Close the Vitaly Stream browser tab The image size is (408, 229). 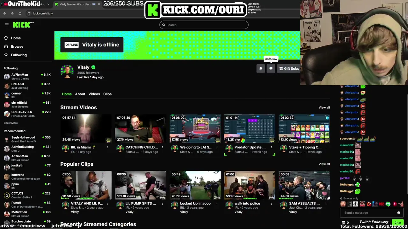99,4
